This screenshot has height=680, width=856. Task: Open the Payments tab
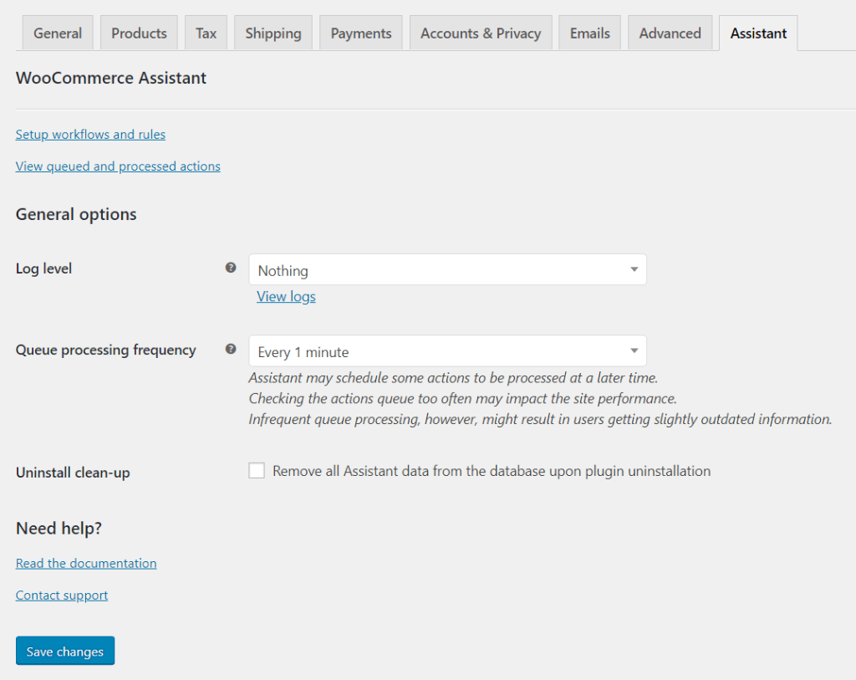(x=361, y=33)
